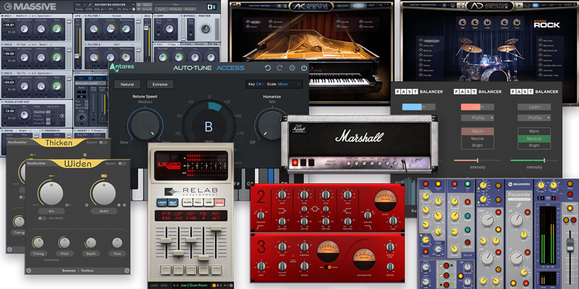Click the arrow icon above Widen's Mix knob
The height and width of the screenshot is (289, 579).
click(51, 176)
